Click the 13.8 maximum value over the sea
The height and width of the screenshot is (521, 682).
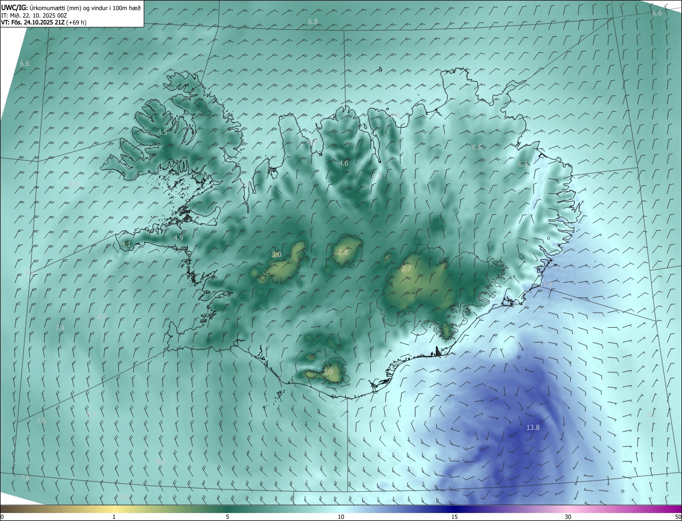533,427
